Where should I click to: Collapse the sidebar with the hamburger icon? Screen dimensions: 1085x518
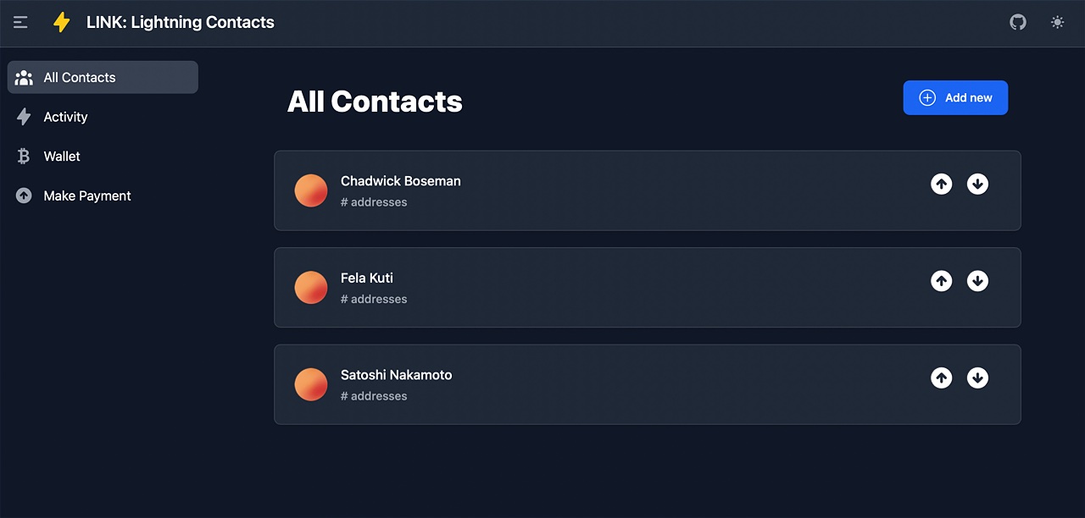point(20,23)
